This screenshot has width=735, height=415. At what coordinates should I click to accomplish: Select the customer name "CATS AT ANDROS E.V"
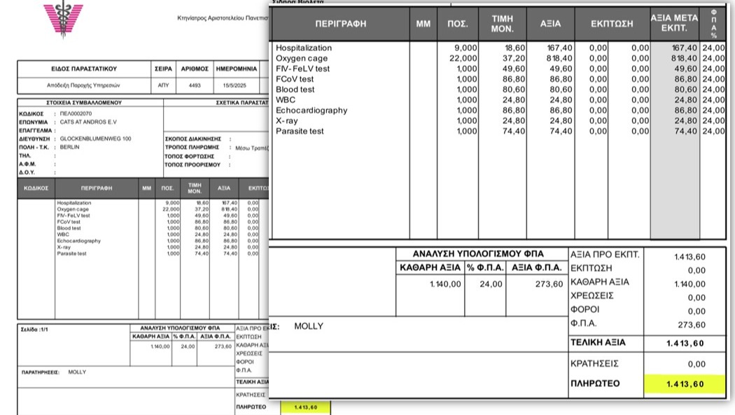click(88, 122)
